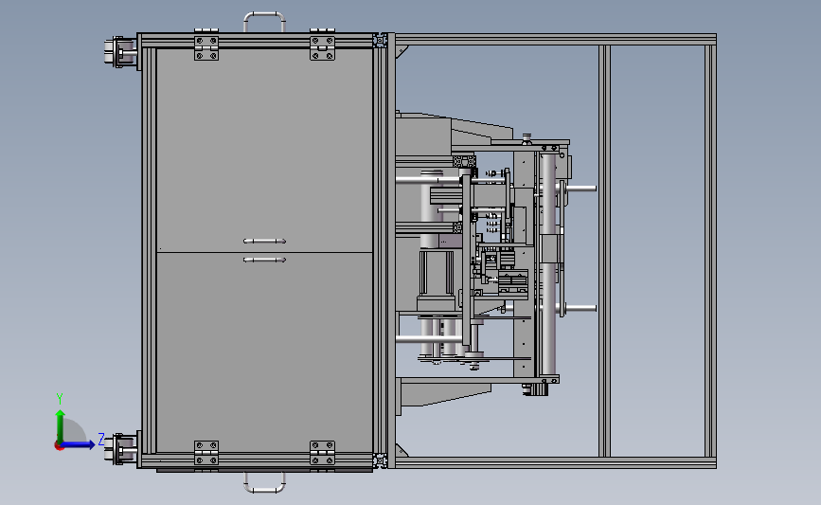Select the upper door pull handle
The image size is (821, 505).
click(264, 241)
